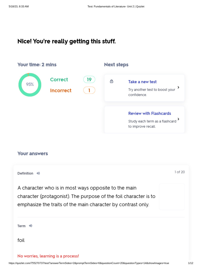
Task: Click the empty image thumbnail in question card
Action: pos(172,197)
